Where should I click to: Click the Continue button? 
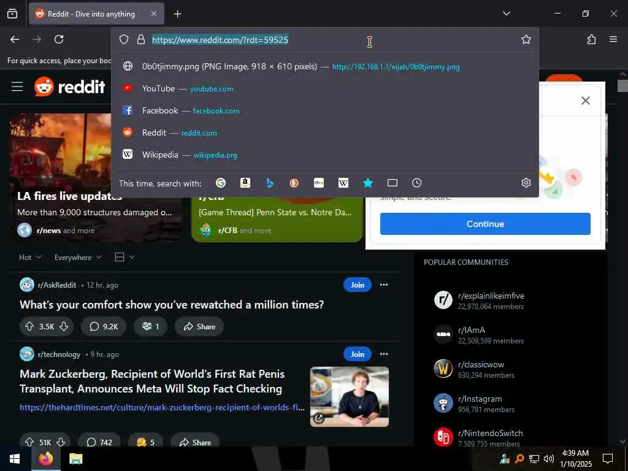485,224
